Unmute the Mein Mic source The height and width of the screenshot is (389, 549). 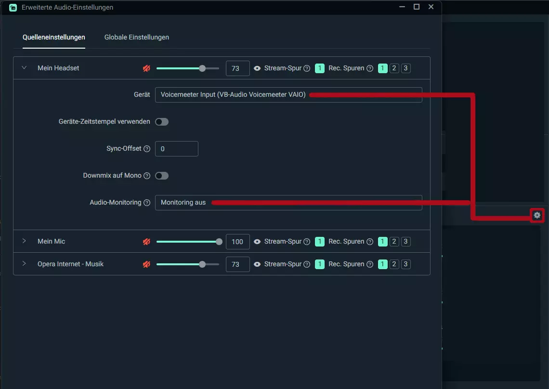(146, 242)
